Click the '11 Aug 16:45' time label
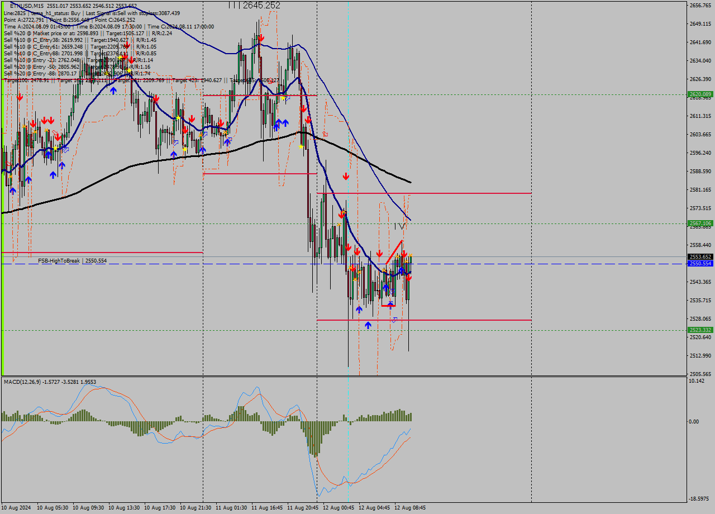This screenshot has width=715, height=514. (x=267, y=508)
